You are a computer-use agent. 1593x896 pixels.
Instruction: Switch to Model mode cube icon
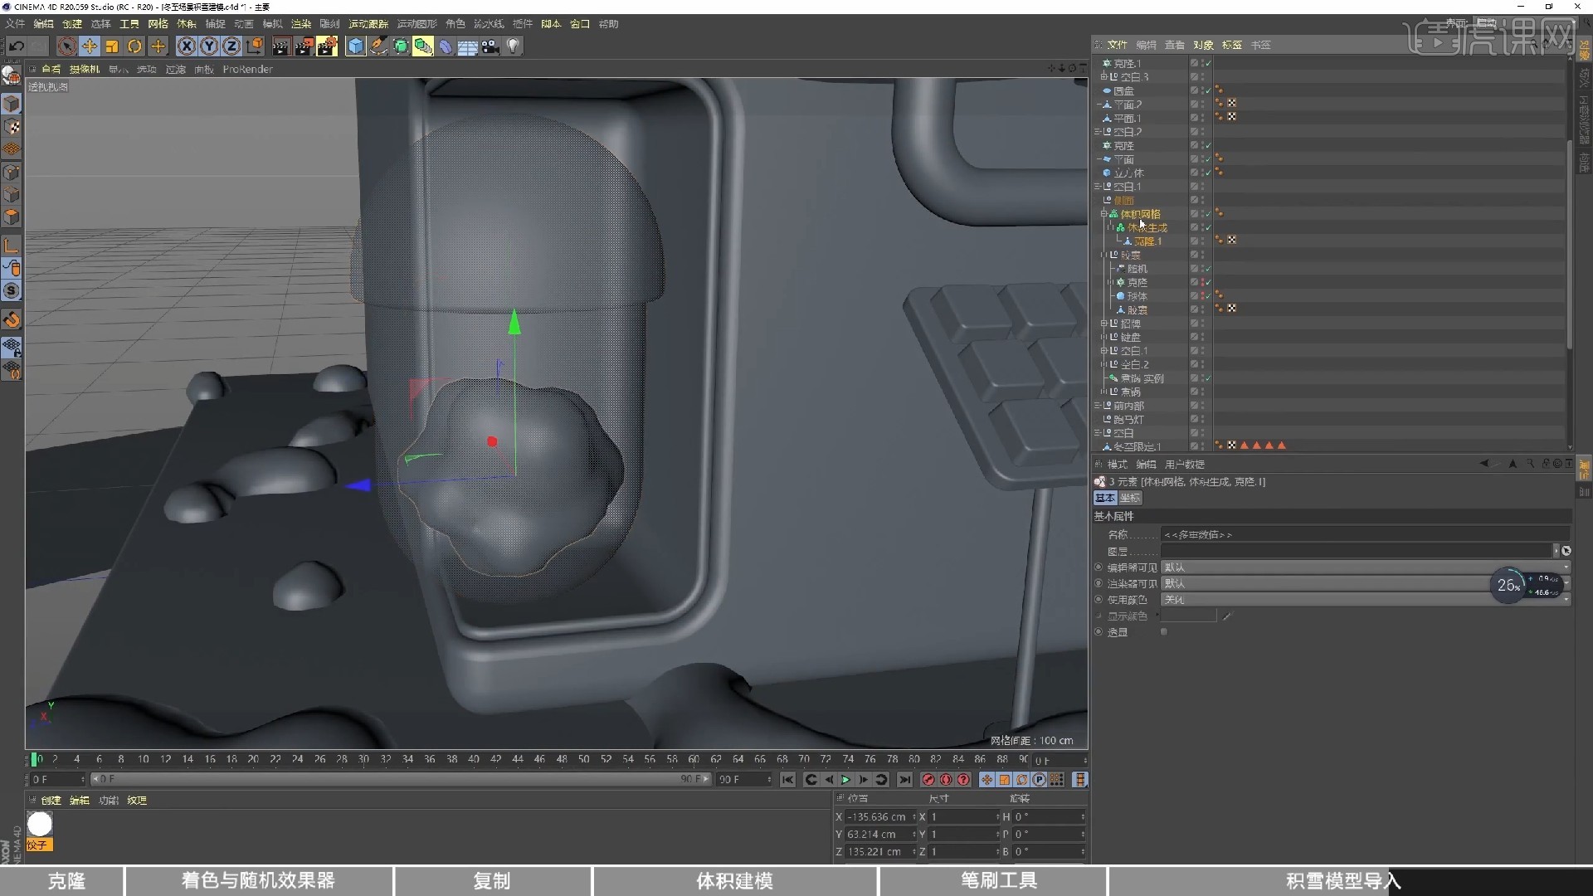12,104
